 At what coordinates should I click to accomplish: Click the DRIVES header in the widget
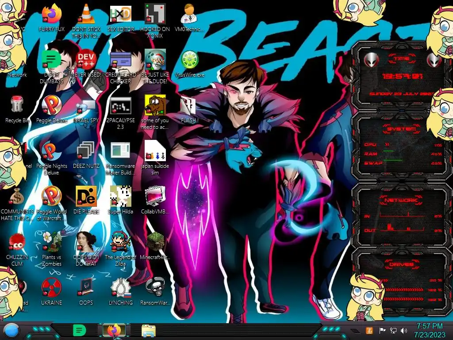point(401,264)
